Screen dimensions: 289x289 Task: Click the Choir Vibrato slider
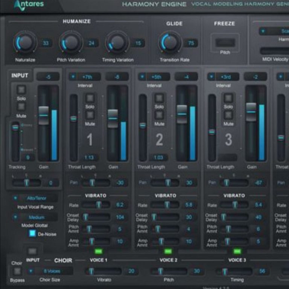point(103,271)
